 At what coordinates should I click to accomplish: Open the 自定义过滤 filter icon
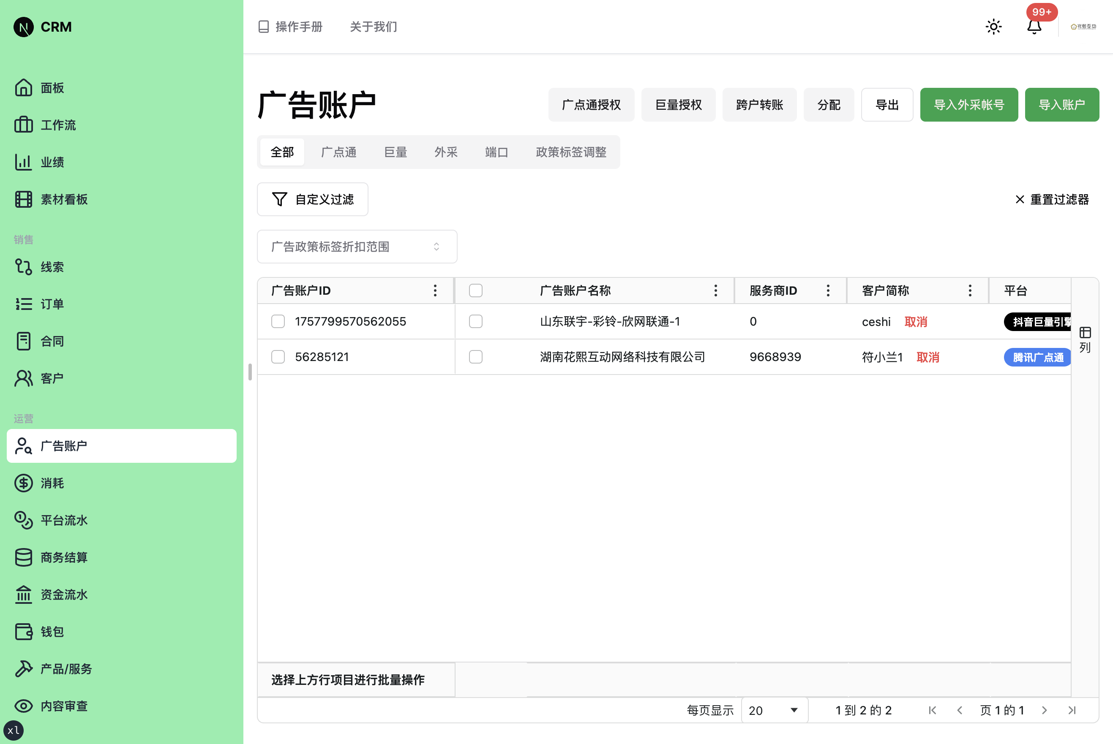point(280,199)
